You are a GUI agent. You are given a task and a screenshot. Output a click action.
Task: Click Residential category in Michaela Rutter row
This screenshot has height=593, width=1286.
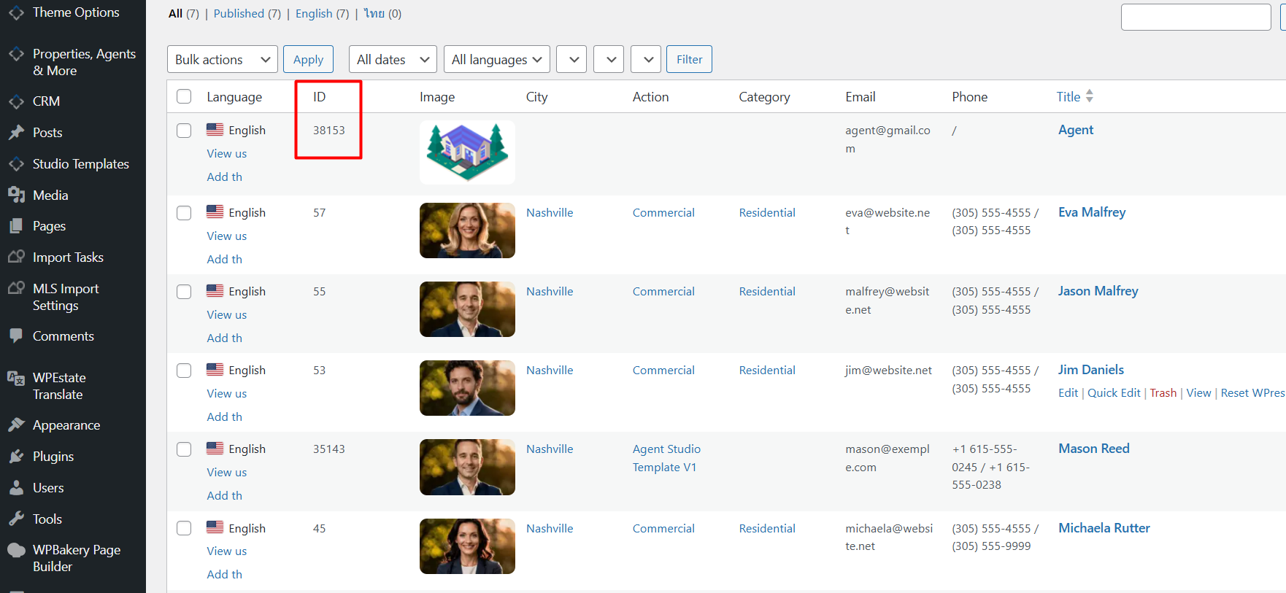(767, 528)
